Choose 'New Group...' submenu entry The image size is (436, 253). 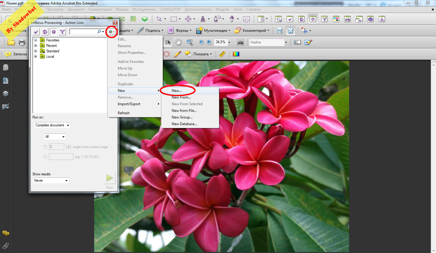click(190, 117)
